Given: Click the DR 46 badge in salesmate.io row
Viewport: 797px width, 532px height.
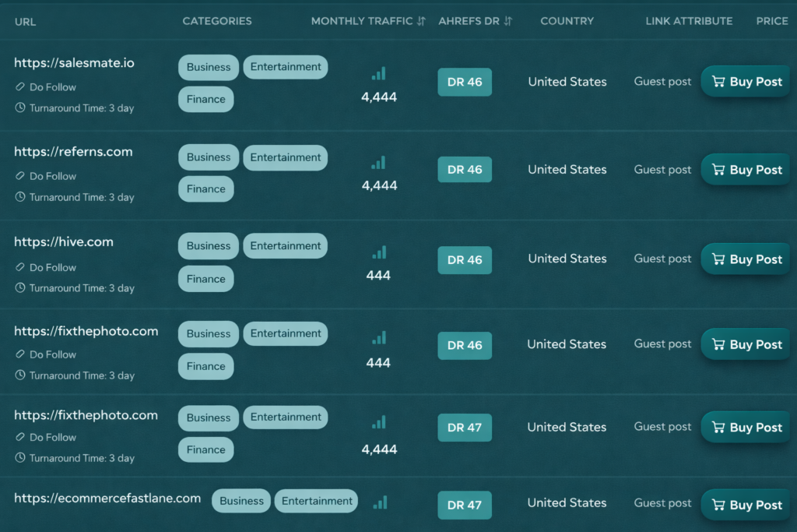Looking at the screenshot, I should pyautogui.click(x=465, y=82).
